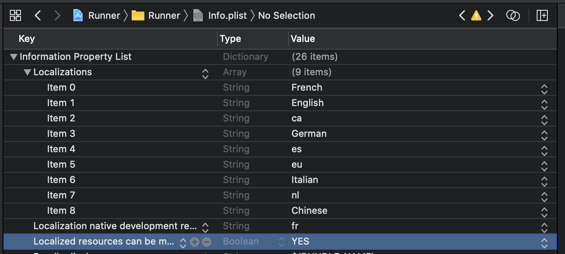Click the English value cell
565x254 pixels.
click(x=308, y=103)
